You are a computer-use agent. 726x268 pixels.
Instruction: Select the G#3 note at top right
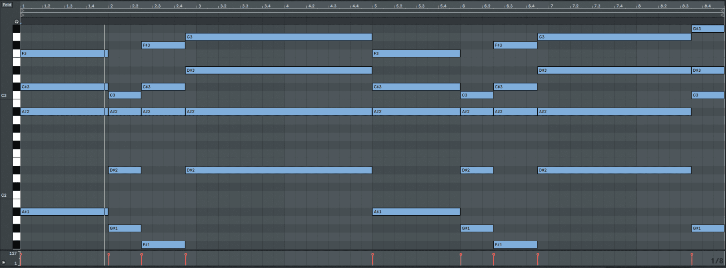coord(707,29)
